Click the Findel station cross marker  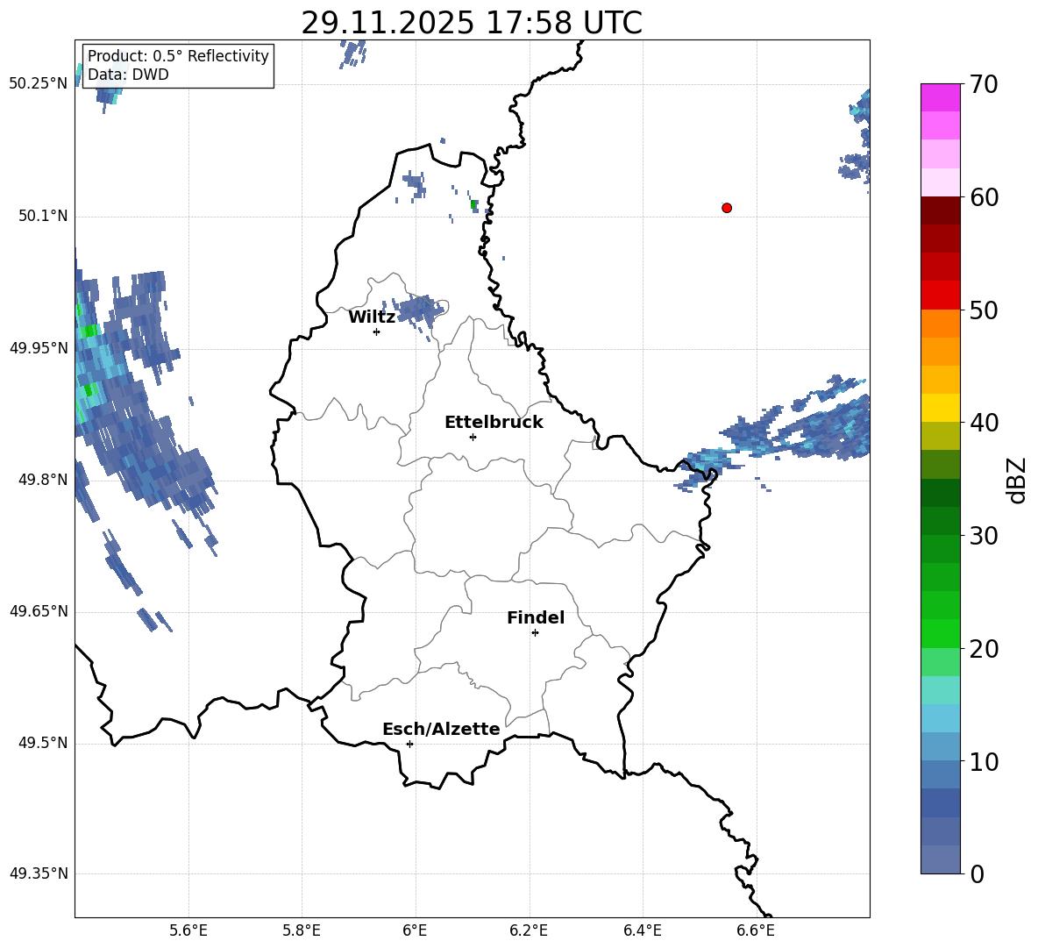tap(535, 633)
